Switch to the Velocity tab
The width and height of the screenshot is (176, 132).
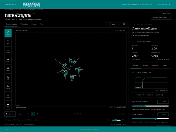[x=24, y=24]
